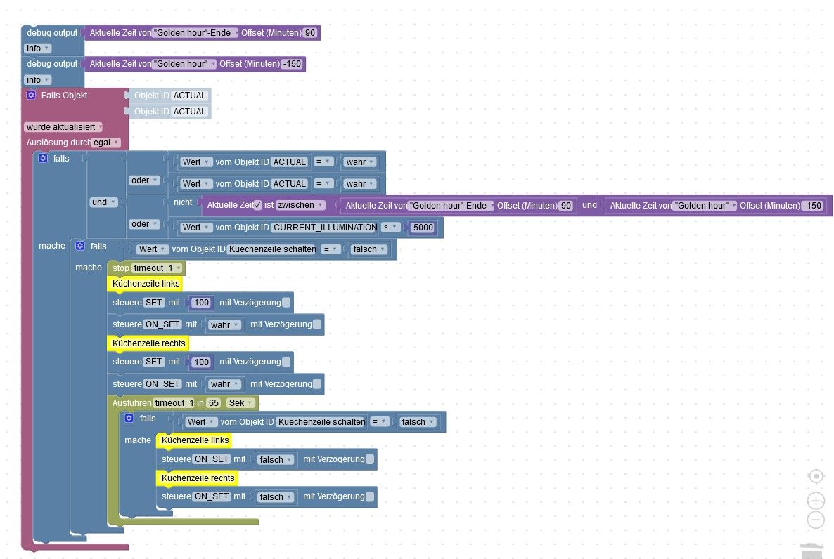Select the stop timeout block label
This screenshot has height=559, width=834.
[121, 268]
